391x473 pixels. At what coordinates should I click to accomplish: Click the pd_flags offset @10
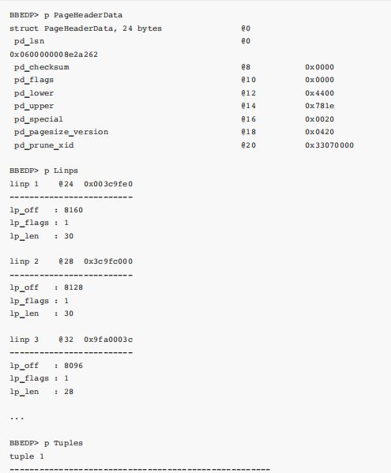coord(248,80)
